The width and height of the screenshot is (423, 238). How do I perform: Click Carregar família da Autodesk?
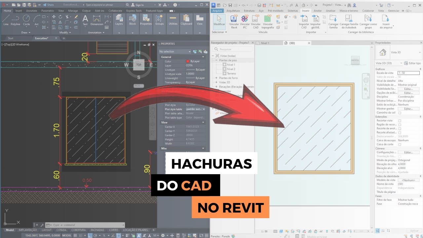(x=350, y=22)
